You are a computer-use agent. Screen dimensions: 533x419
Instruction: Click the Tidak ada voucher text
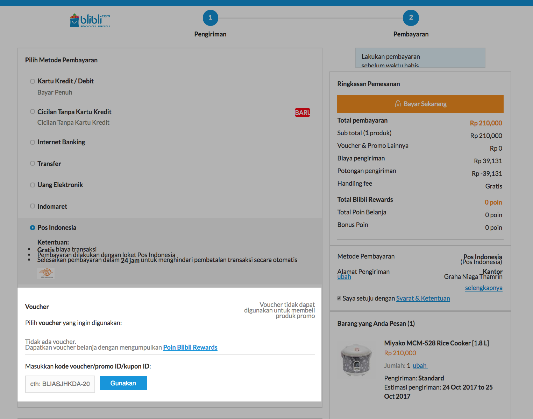tap(51, 342)
